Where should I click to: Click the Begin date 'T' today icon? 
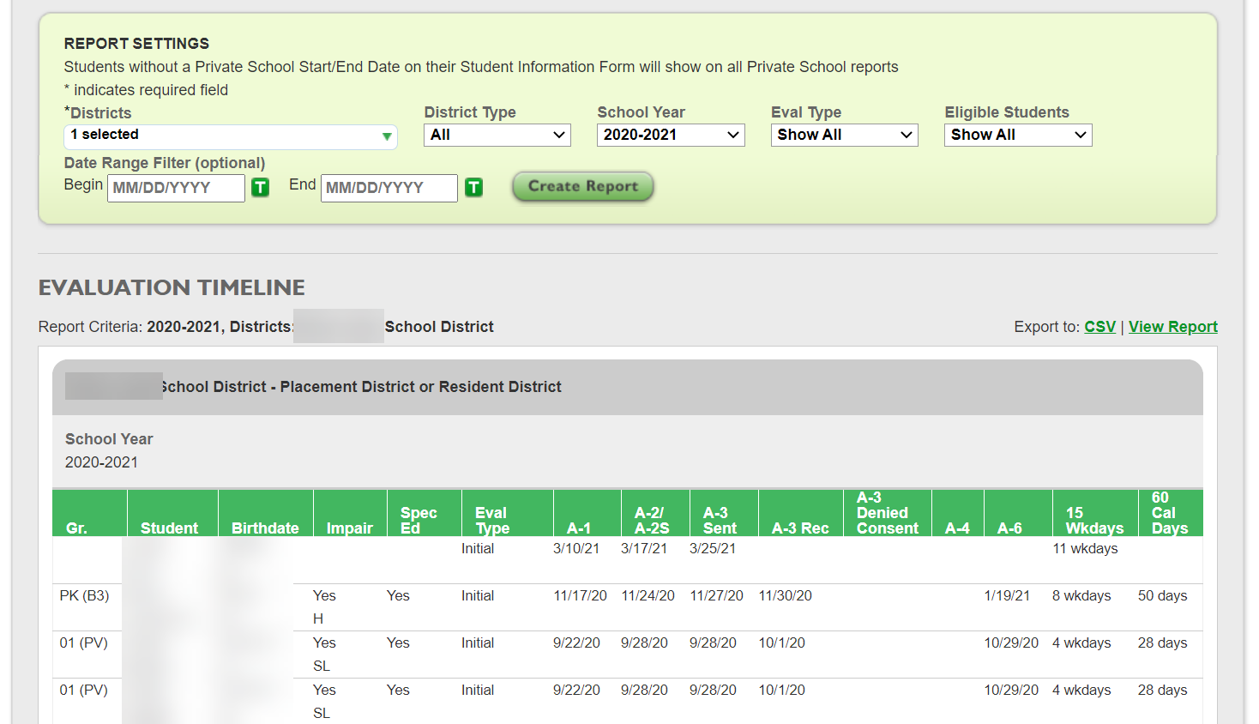click(x=260, y=187)
